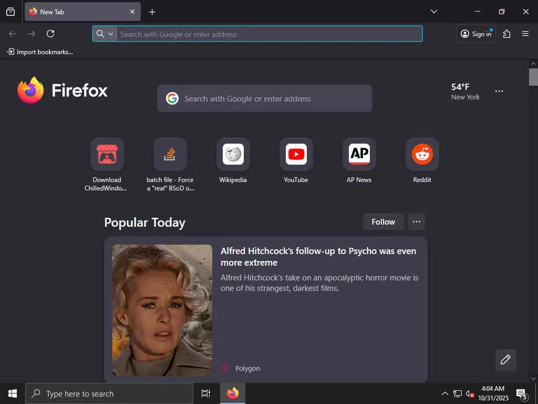Go forward with the forward arrow
Screen dimensions: 538x404
[32, 34]
